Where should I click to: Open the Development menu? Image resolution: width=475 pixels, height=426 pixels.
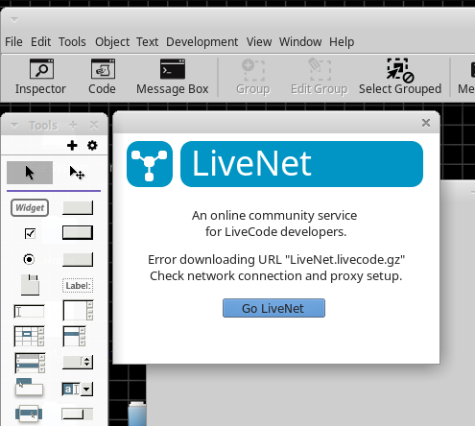coord(202,42)
